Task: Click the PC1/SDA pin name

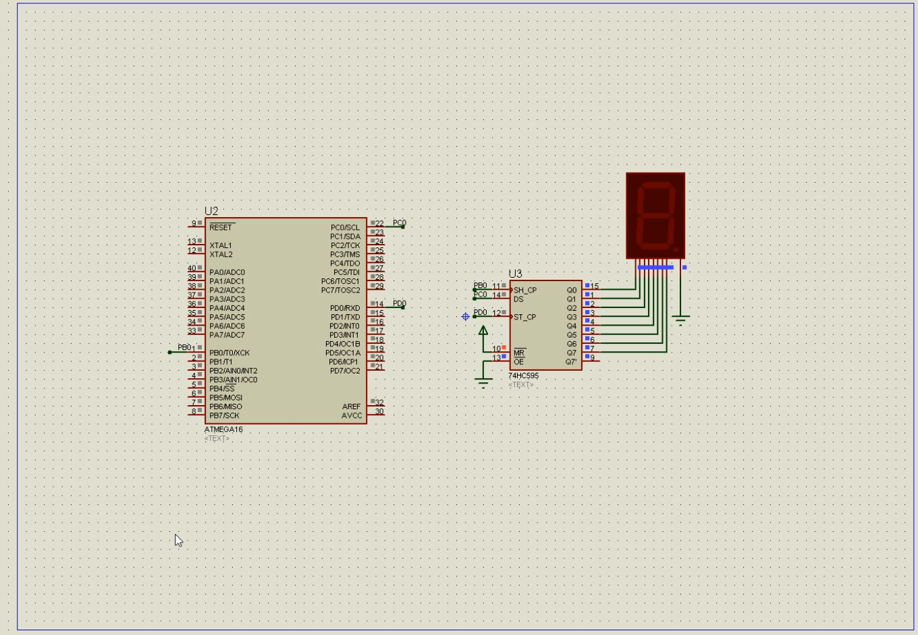Action: (x=345, y=237)
